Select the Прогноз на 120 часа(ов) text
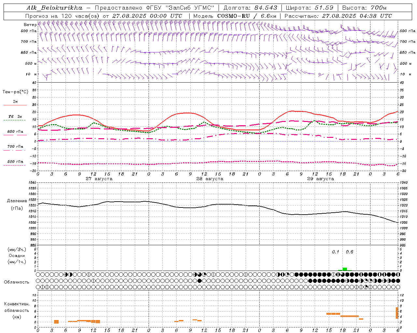417x333 pixels. pos(63,16)
